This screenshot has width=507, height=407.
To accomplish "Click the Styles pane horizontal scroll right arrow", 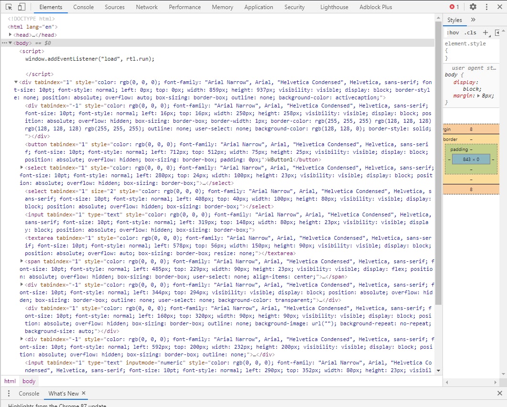I will point(495,382).
